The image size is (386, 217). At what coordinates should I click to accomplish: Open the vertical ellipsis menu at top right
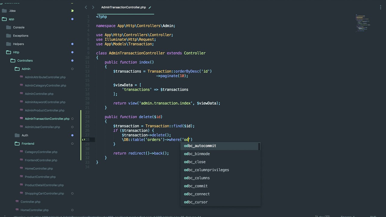pos(381,7)
